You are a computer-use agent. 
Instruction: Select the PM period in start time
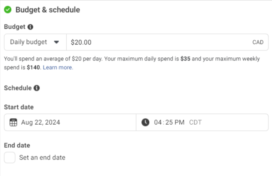coord(179,122)
